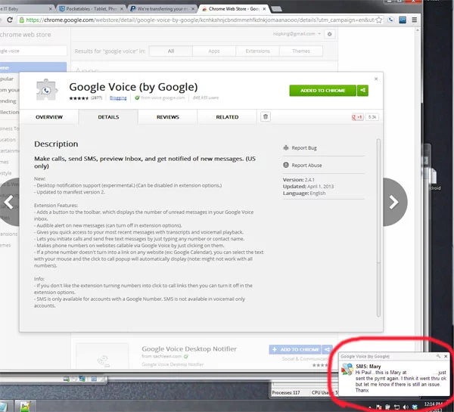This screenshot has height=412, width=454.
Task: Click the SMS notification app icon
Action: (x=347, y=370)
